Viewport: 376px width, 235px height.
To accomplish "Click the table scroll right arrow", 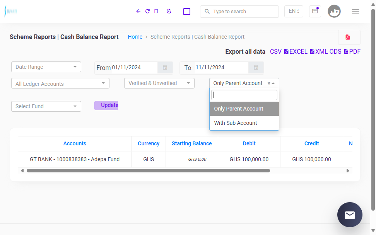I will click(x=348, y=171).
